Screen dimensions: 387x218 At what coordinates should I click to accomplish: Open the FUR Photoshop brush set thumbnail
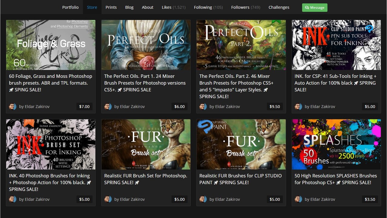pos(146,144)
